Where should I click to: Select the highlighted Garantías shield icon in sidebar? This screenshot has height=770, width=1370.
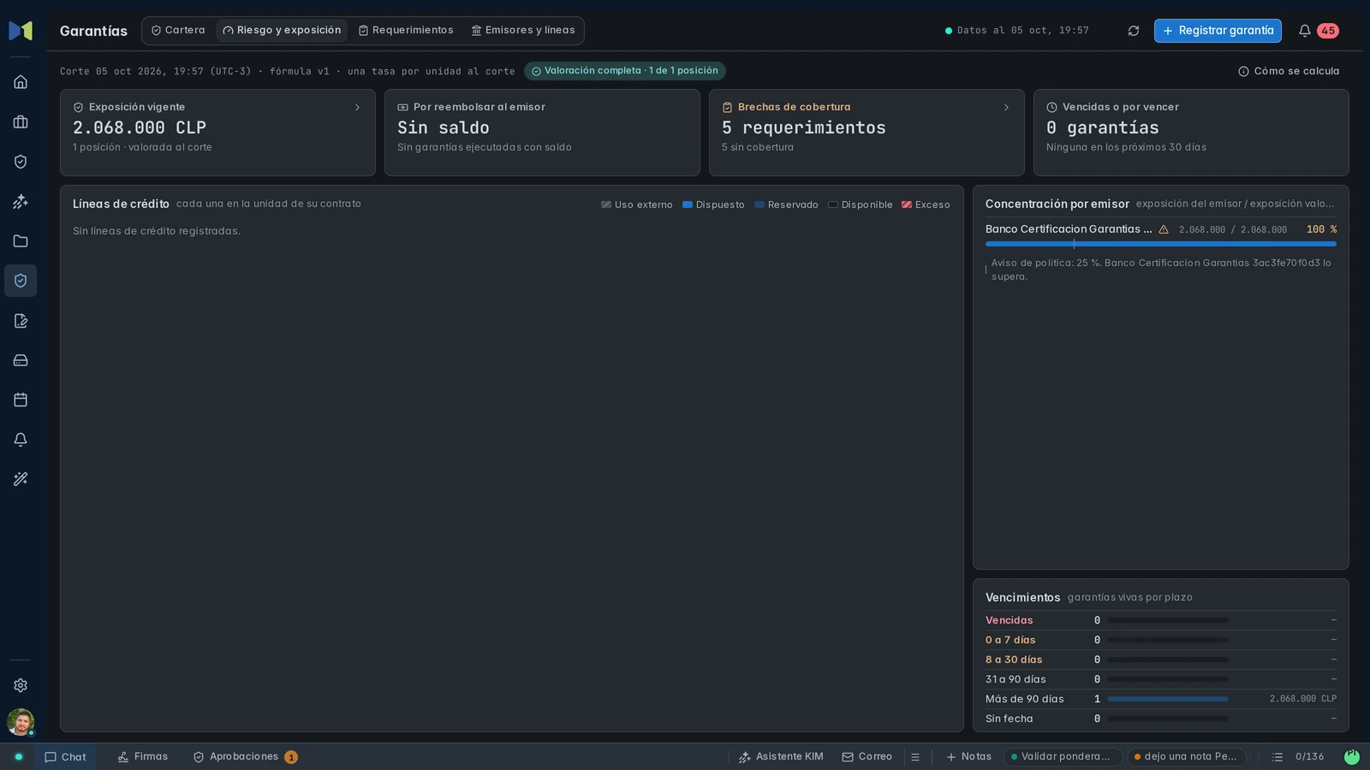tap(21, 281)
